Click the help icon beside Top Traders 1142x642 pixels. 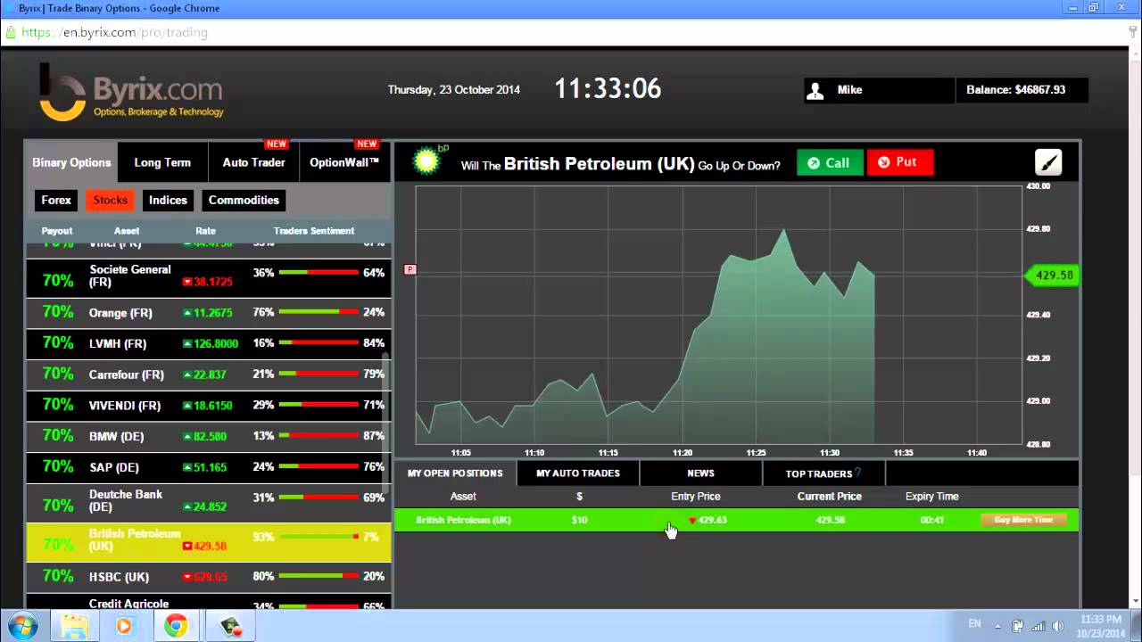[857, 473]
